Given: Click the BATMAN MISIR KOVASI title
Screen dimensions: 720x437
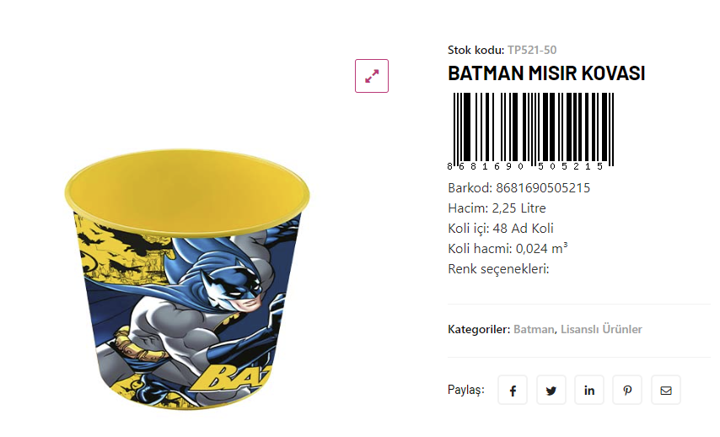Looking at the screenshot, I should click(546, 73).
